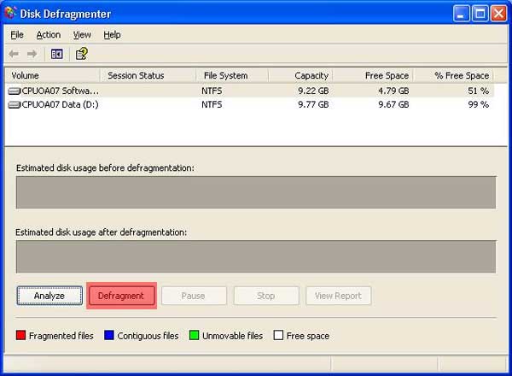
Task: Select the CPUOA07 Softwa... volume row
Action: coord(249,91)
